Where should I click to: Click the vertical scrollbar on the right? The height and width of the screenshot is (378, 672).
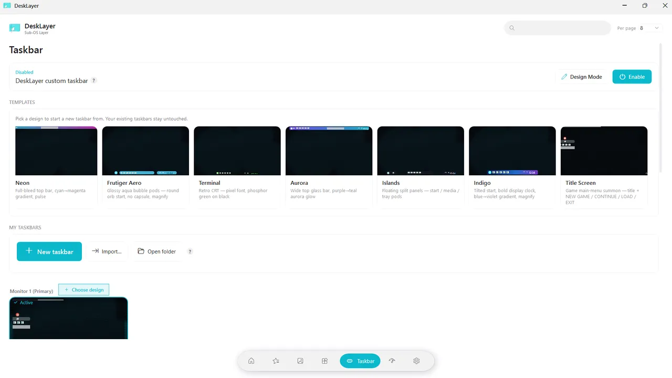coord(660,108)
